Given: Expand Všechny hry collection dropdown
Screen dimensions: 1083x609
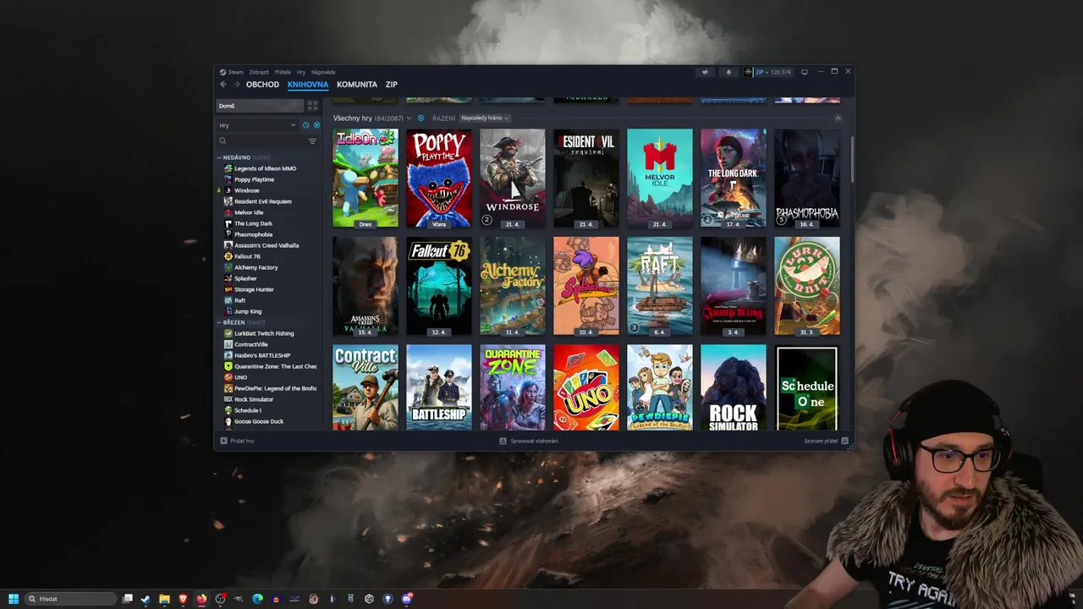Looking at the screenshot, I should [409, 118].
